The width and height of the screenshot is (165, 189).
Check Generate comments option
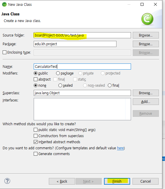tap(35, 154)
